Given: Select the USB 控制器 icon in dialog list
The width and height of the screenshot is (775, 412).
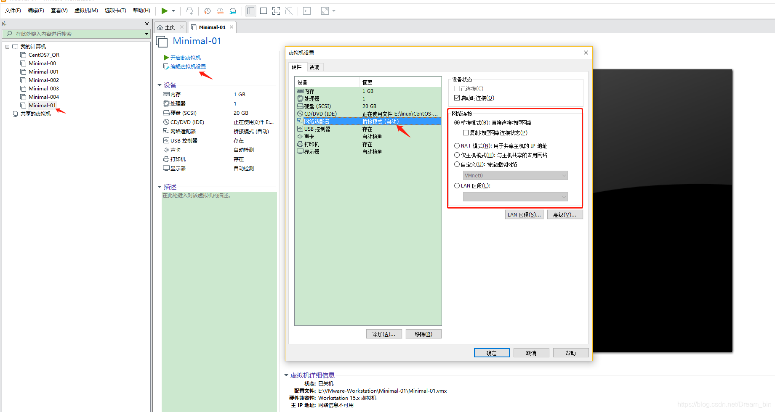Looking at the screenshot, I should tap(300, 129).
